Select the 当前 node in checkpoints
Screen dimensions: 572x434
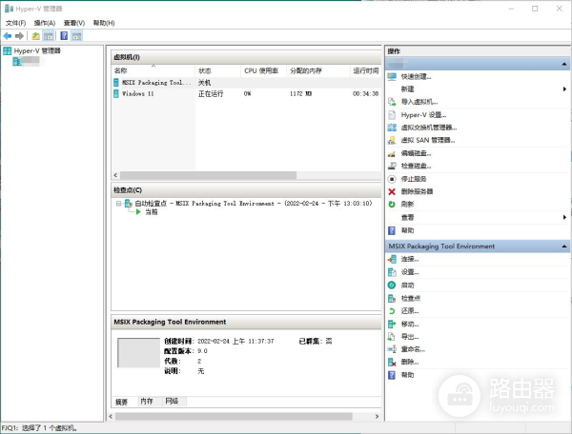point(152,212)
